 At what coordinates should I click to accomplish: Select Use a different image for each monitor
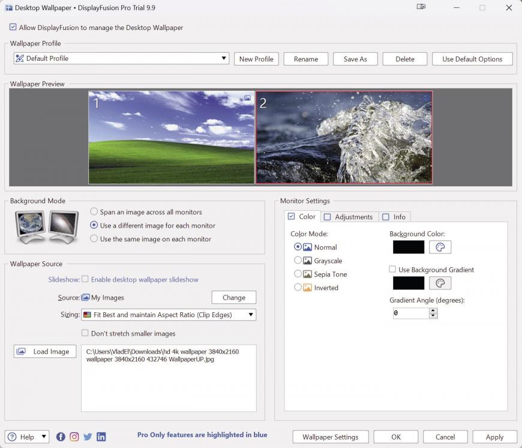94,225
